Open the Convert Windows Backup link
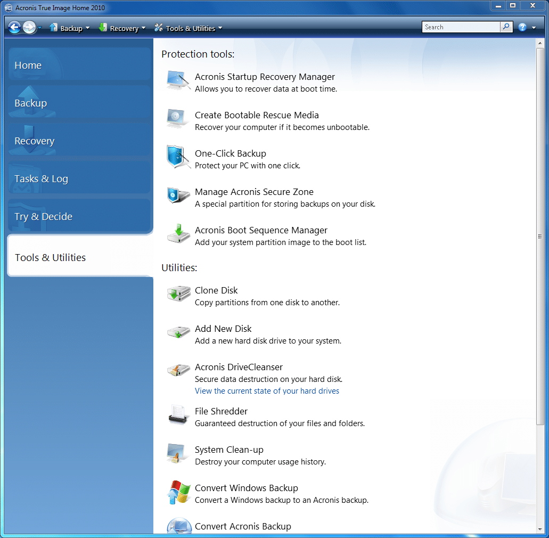549x538 pixels. tap(246, 488)
